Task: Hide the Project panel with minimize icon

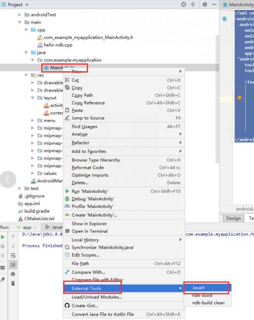Action: tap(214, 4)
